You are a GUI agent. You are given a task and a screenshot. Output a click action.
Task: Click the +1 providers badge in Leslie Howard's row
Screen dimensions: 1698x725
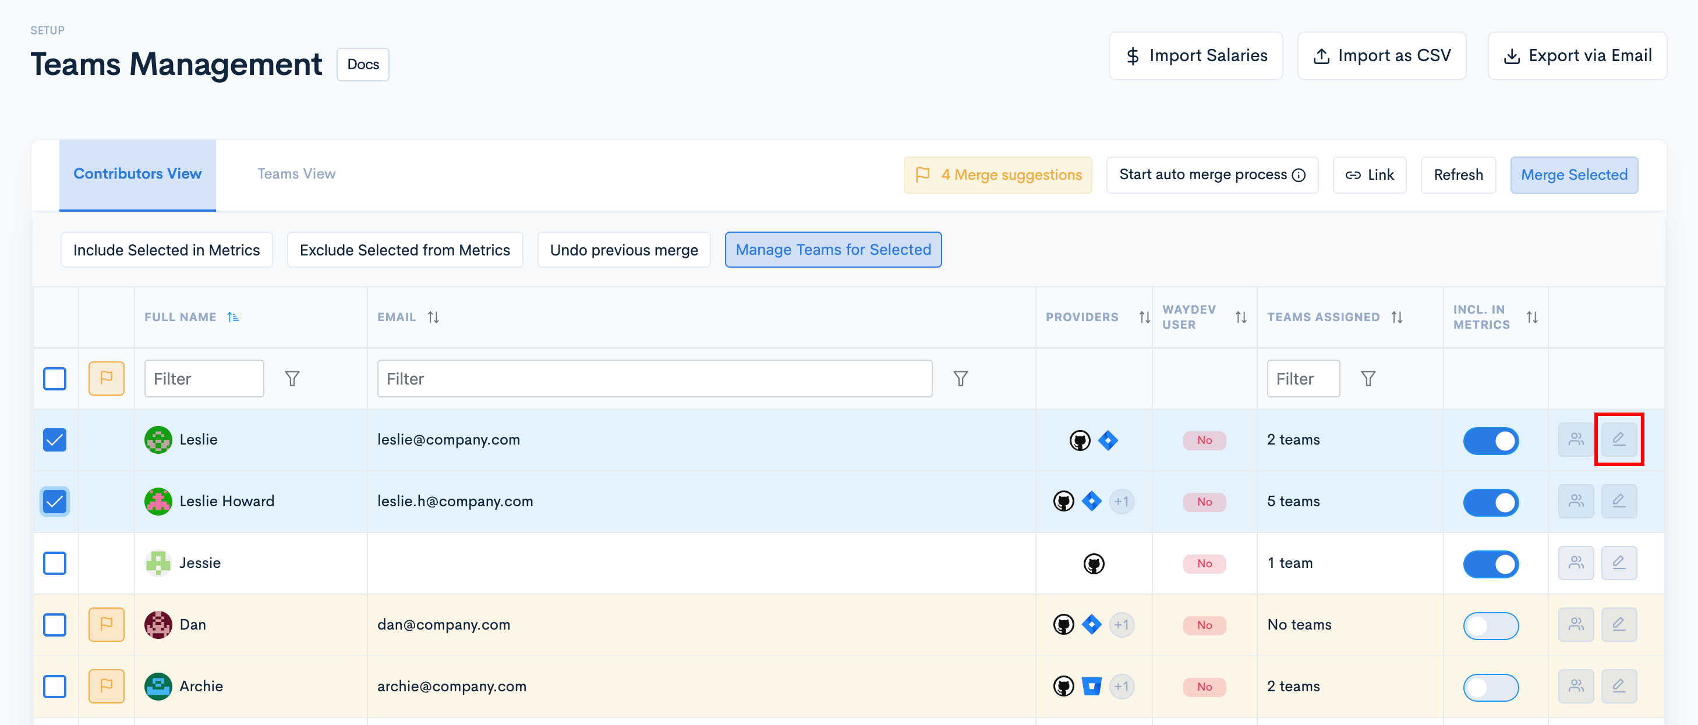[x=1122, y=502]
